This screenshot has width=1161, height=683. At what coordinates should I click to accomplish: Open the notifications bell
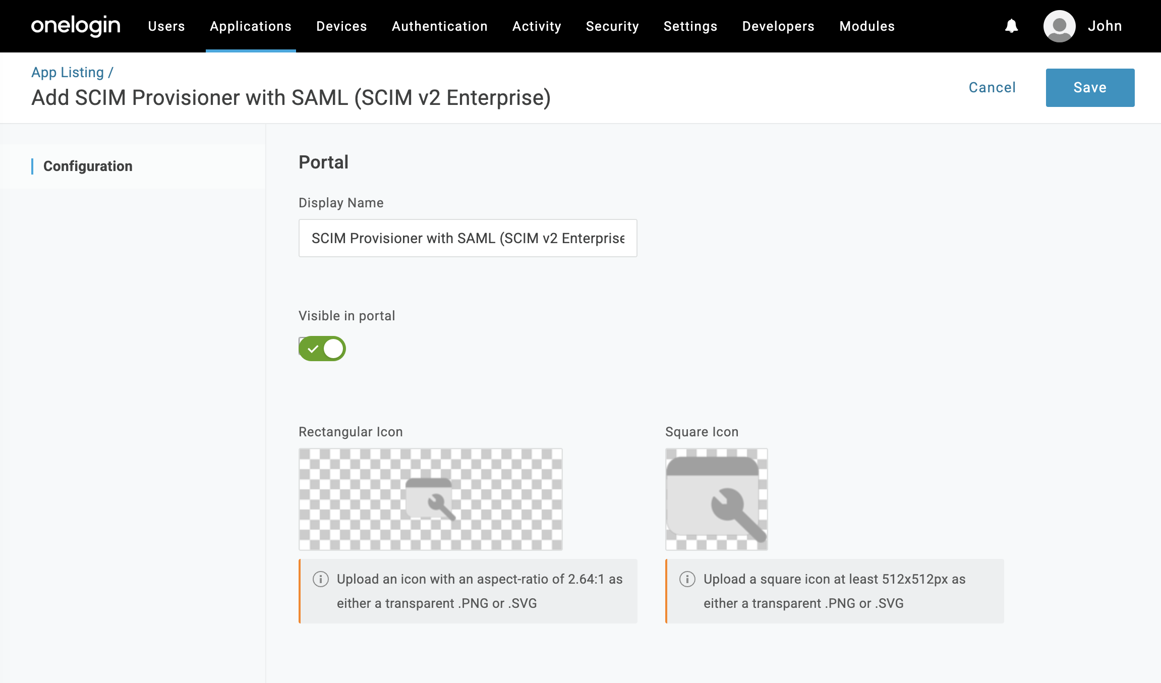coord(1011,26)
